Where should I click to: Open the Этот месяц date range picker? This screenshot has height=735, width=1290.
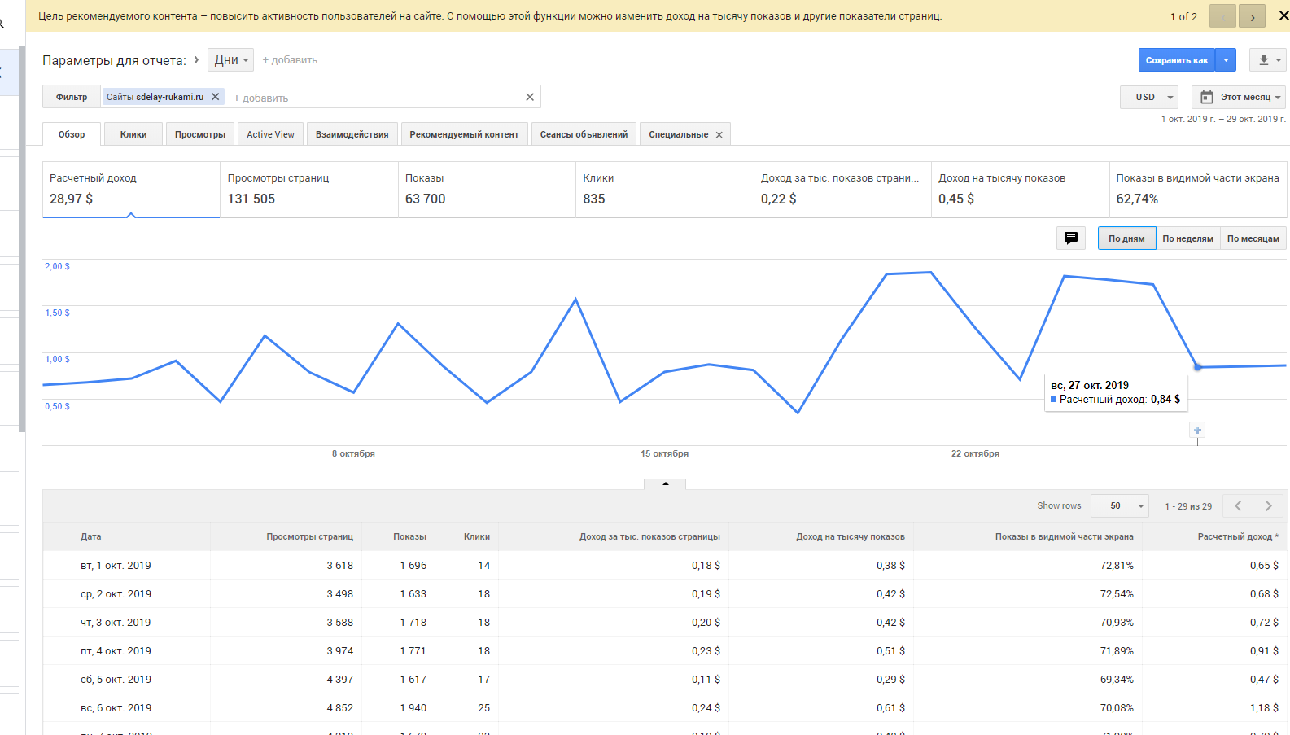coord(1239,97)
